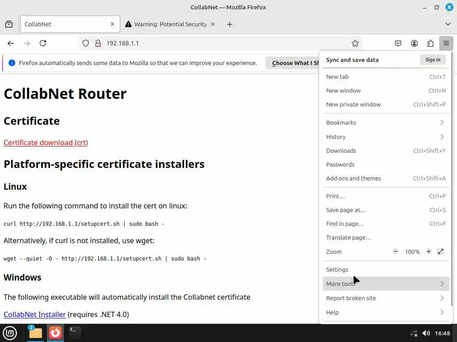Choose Print… in the menu
This screenshot has height=342, width=457.
(x=386, y=196)
